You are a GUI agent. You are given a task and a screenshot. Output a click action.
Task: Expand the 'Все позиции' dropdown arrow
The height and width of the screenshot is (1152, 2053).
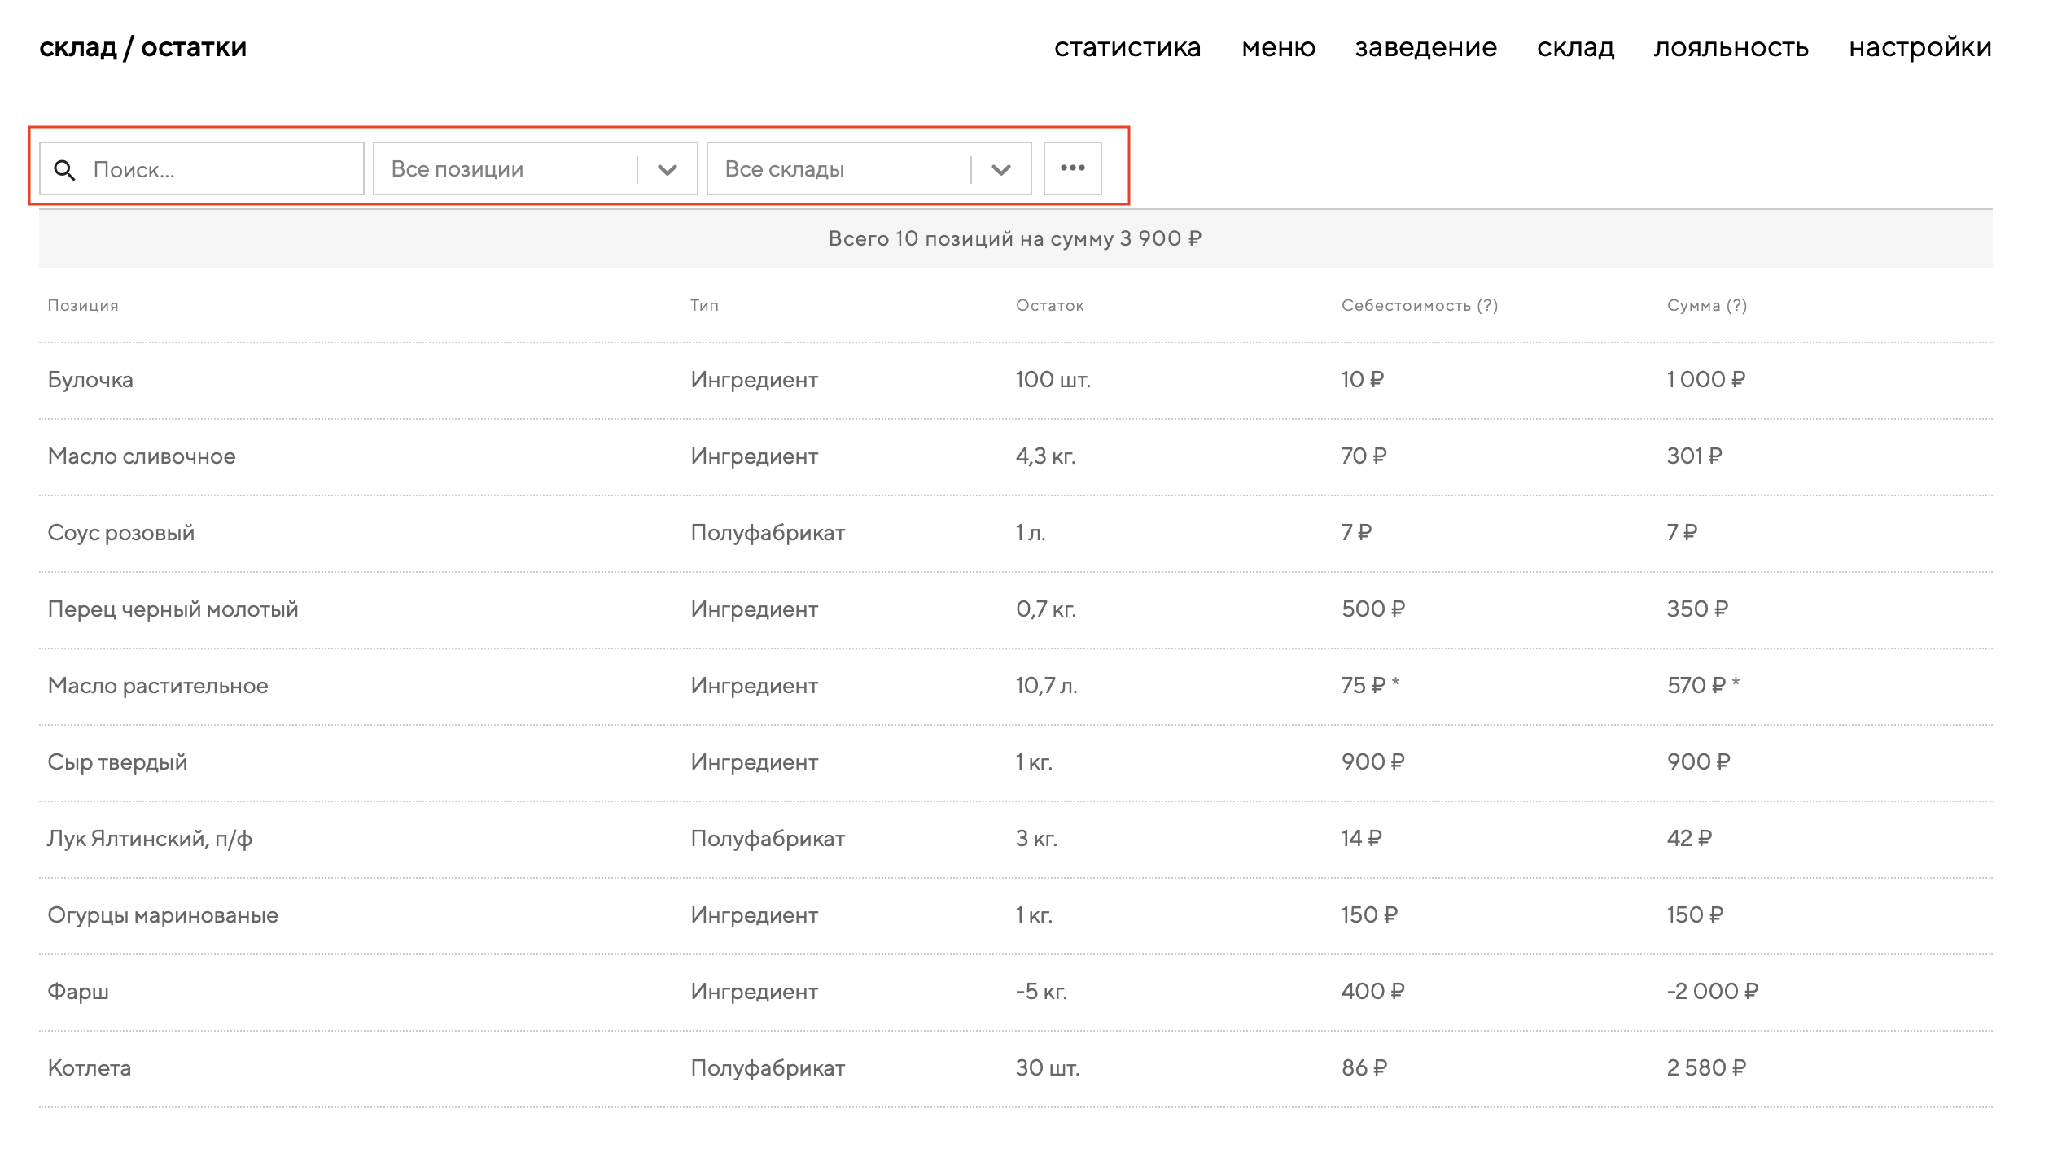click(668, 169)
